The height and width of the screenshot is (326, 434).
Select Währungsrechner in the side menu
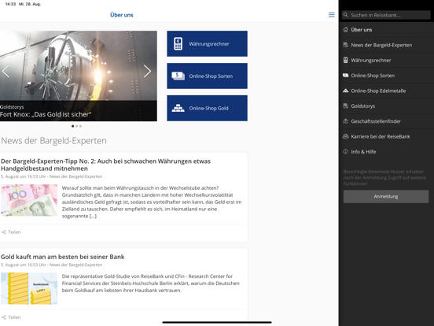coord(386,60)
